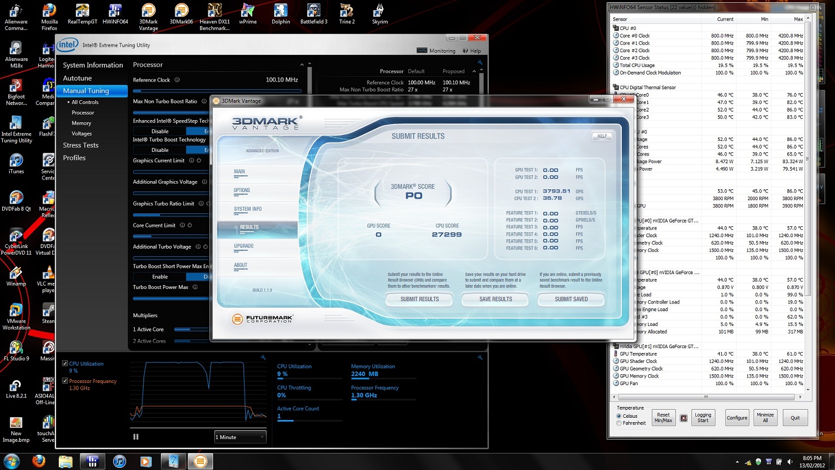Screen dimensions: 835x470
Task: Open the Skyrim desktop shortcut
Action: point(380,14)
